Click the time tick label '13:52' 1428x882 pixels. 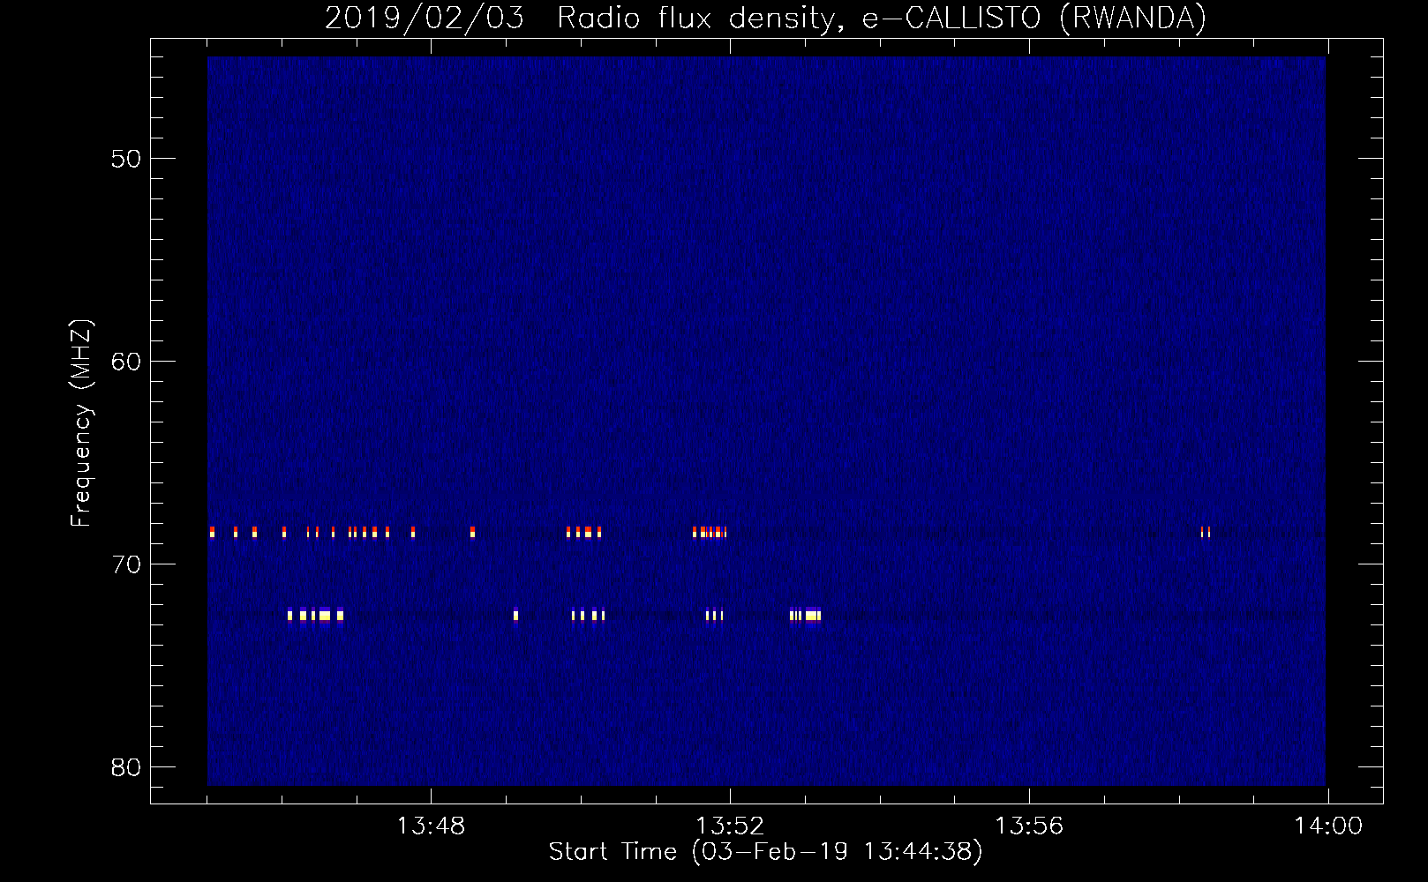[x=730, y=826]
